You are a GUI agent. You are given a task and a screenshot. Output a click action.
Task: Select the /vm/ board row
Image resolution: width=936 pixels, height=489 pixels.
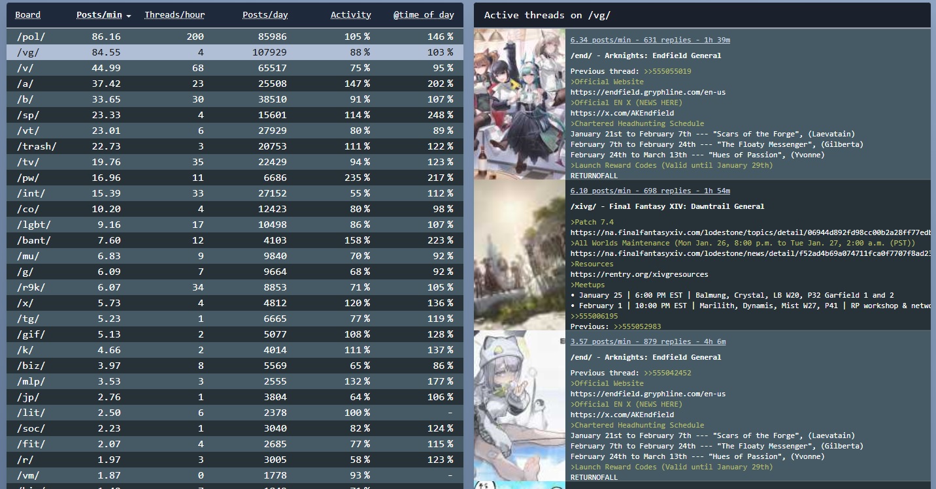point(235,475)
